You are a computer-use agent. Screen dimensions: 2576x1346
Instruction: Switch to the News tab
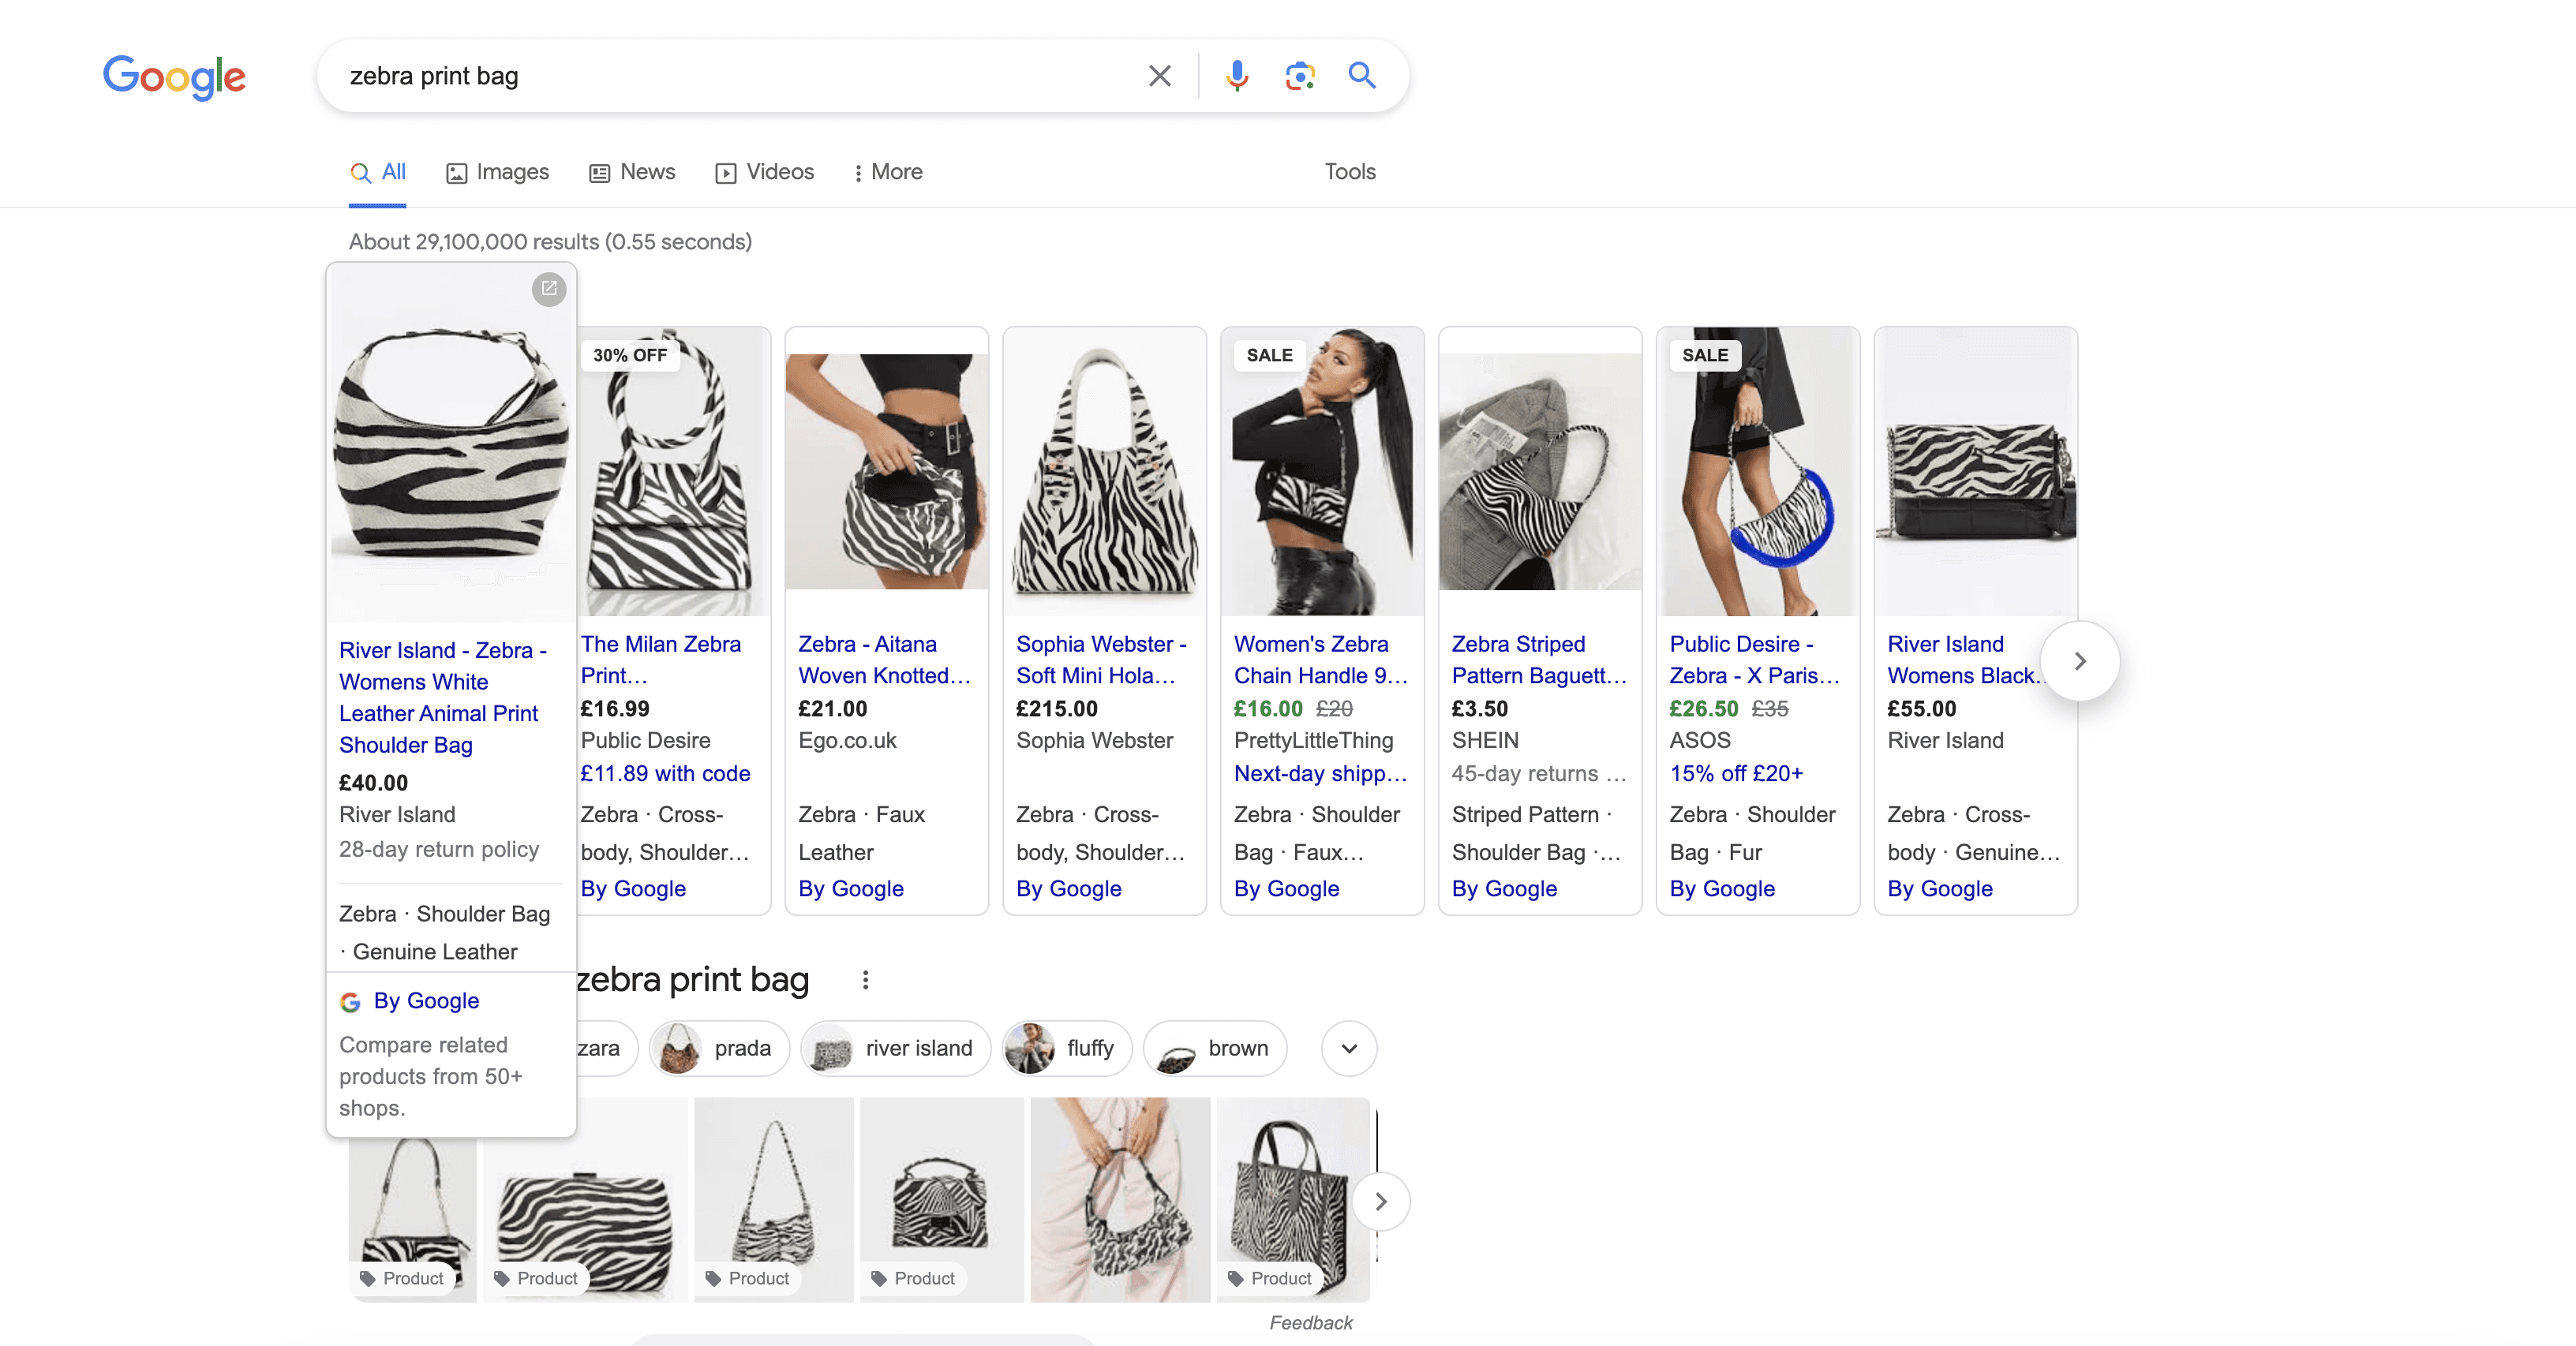pyautogui.click(x=632, y=172)
